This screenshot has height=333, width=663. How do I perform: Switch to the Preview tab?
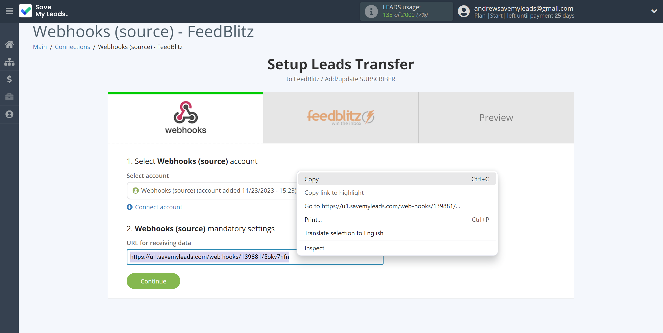[x=495, y=117]
